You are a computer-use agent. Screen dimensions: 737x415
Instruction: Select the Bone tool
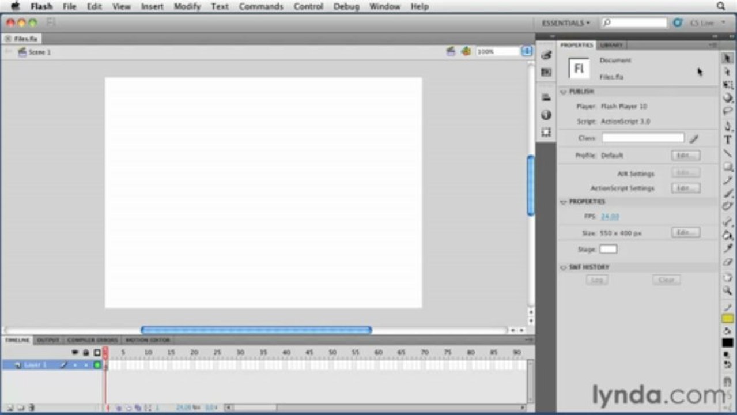click(x=728, y=221)
